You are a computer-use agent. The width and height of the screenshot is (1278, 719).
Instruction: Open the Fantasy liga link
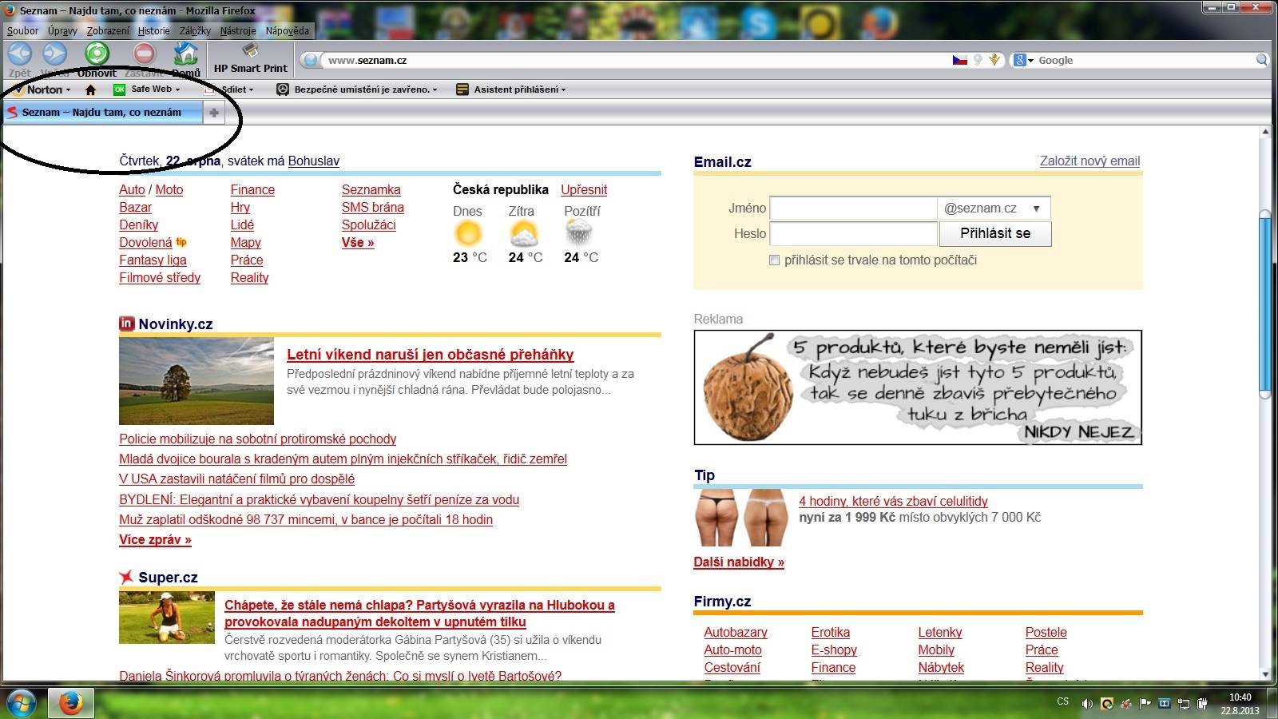pyautogui.click(x=153, y=260)
